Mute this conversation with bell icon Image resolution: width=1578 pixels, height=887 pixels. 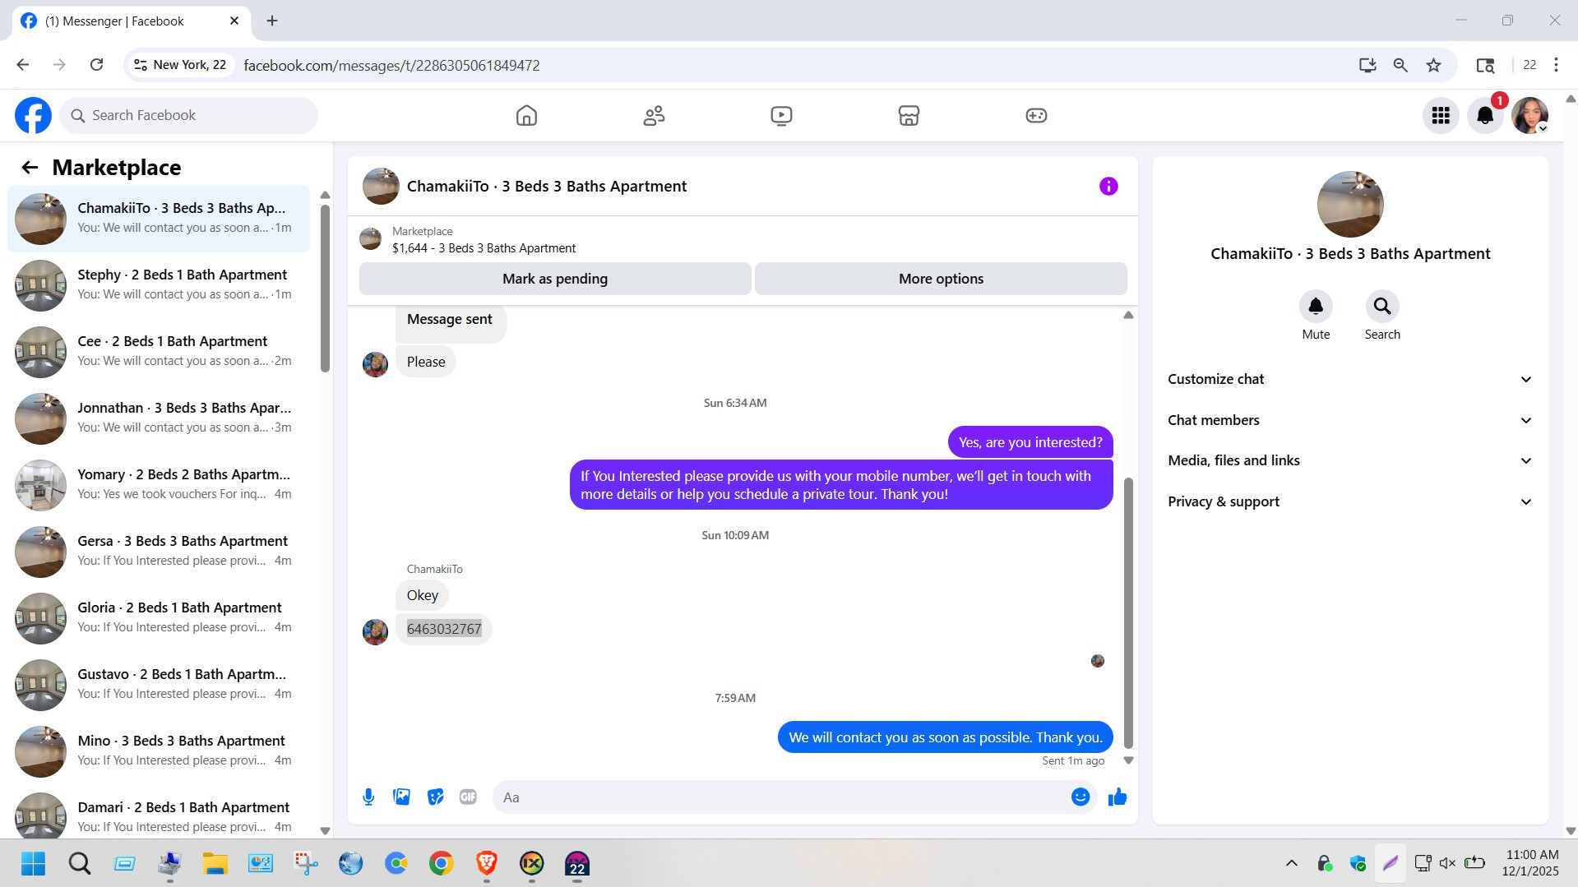point(1316,307)
